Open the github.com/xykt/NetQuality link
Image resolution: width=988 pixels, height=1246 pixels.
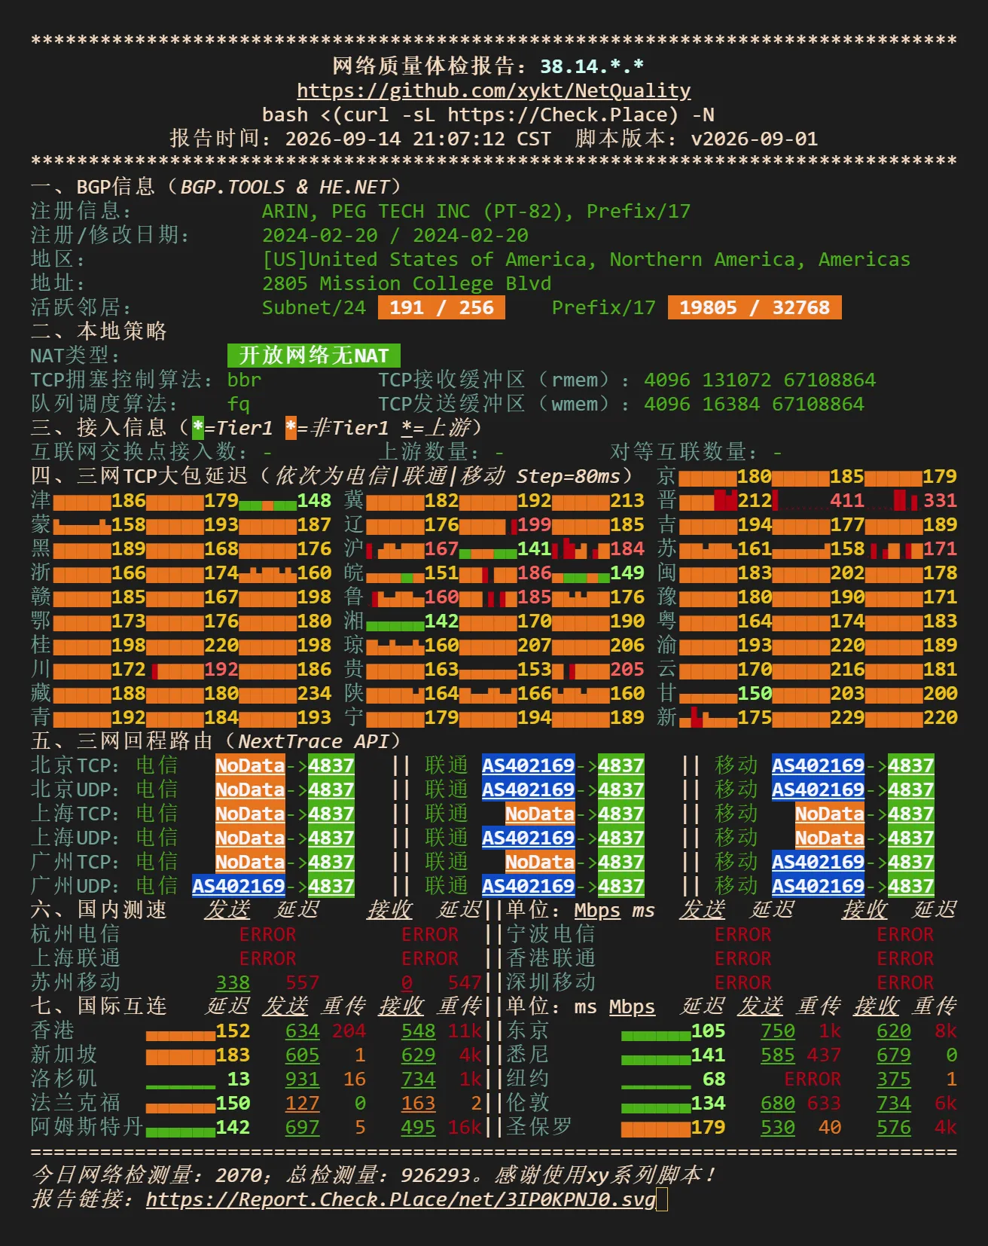click(x=493, y=90)
